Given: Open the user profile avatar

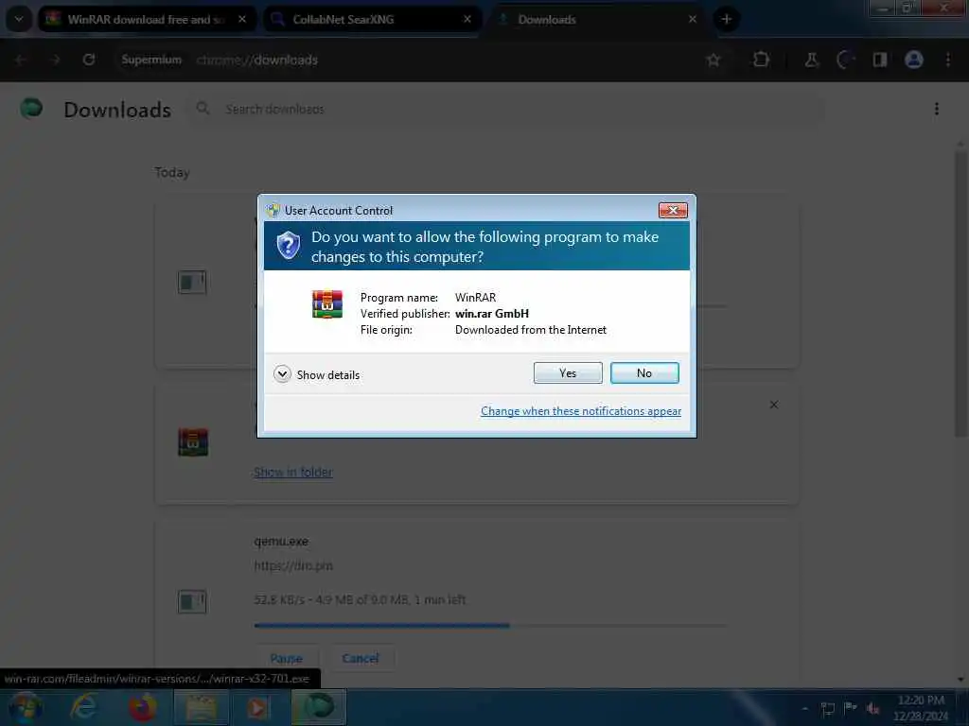Looking at the screenshot, I should (914, 60).
